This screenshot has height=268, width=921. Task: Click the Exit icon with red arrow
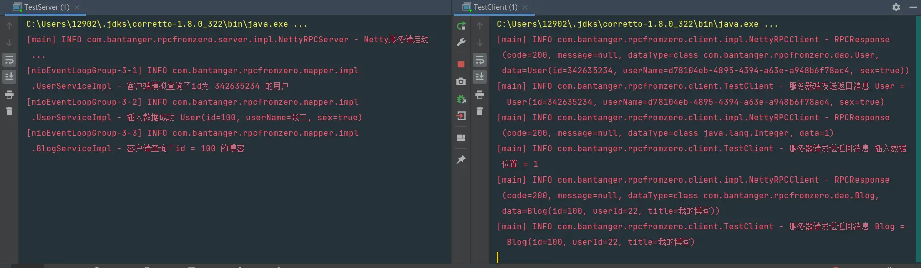pos(461,116)
